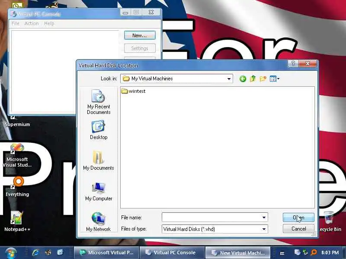Viewport: 346px width, 259px height.
Task: Jump to Desktop in places bar
Action: 99,130
